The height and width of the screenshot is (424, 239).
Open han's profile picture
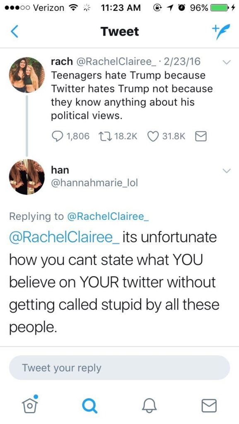(x=27, y=176)
